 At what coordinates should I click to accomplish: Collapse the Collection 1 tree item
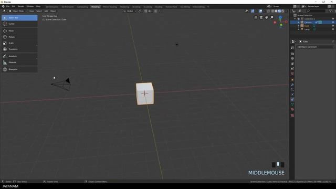tap(295, 19)
